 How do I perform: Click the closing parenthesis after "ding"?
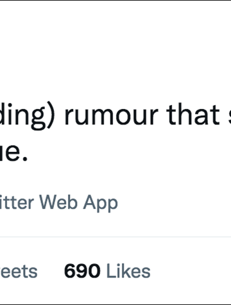click(x=51, y=117)
